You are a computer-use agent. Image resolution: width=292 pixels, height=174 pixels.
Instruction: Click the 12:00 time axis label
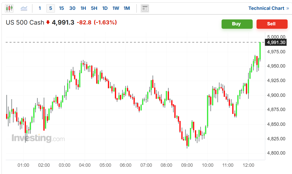click(x=249, y=165)
